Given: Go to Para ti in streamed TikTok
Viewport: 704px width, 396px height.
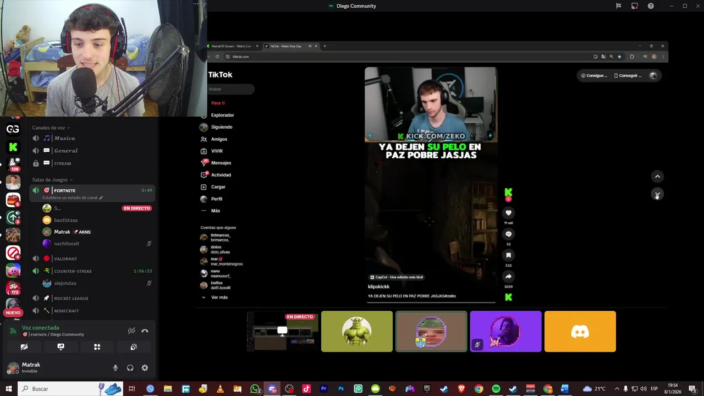Looking at the screenshot, I should coord(218,103).
